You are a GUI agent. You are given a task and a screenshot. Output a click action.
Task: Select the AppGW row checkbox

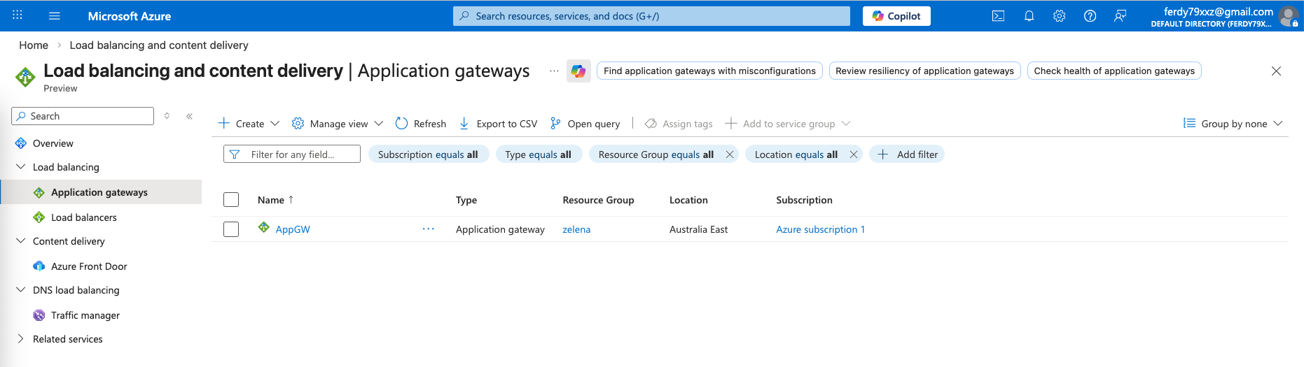(231, 229)
